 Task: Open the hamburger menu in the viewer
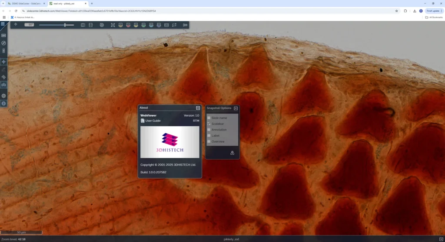click(3, 24)
